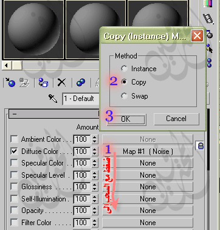Click the Make Unique blue spheres icon
220x230 pixels.
(81, 83)
